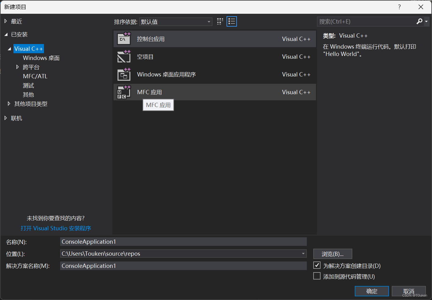Switch to small icons grid view
Screen dimensions: 432x300
tap(220, 21)
